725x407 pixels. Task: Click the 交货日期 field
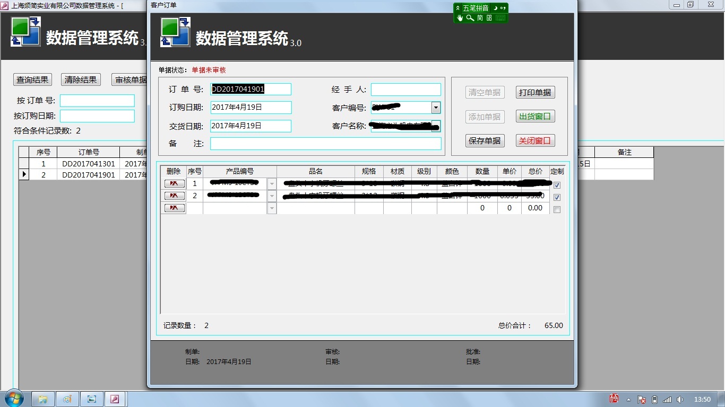251,126
